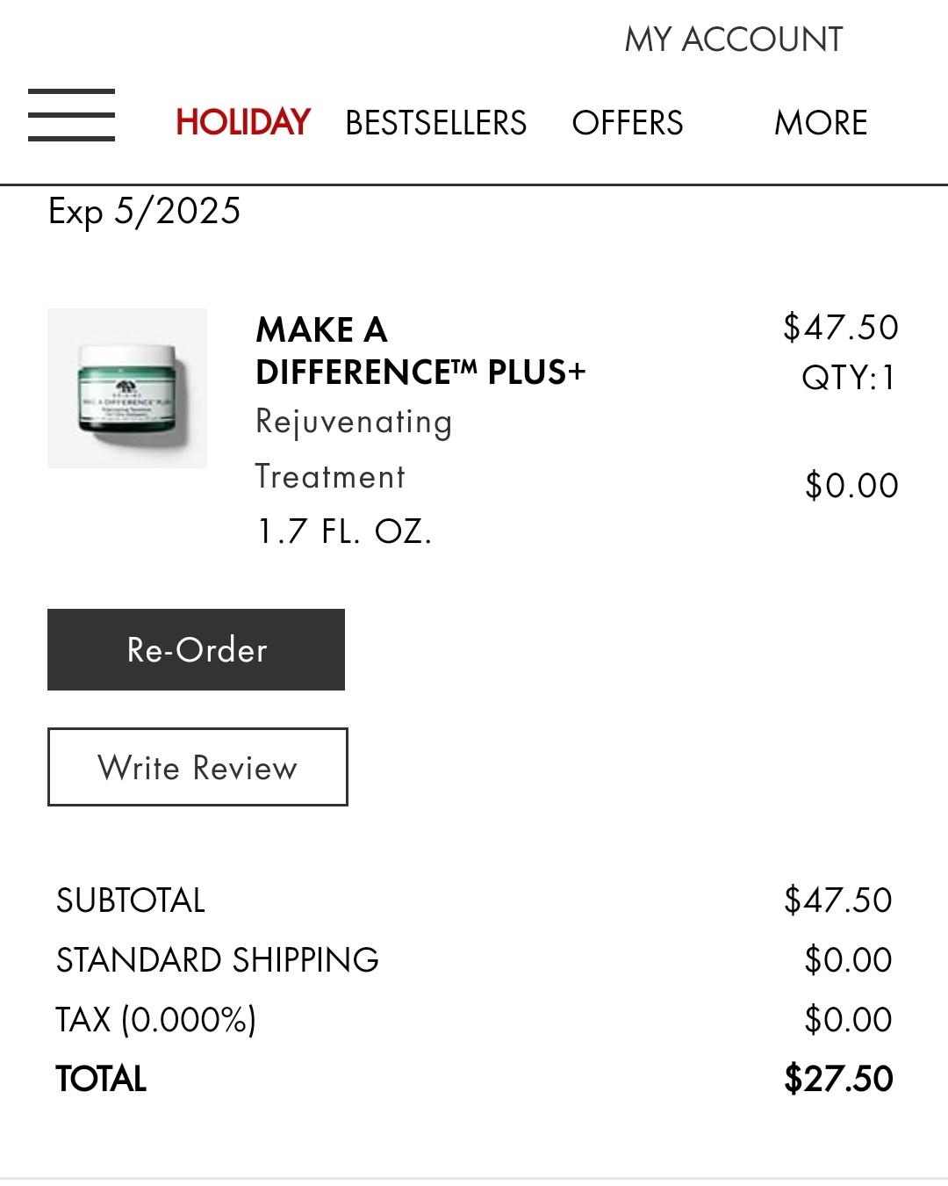Image resolution: width=948 pixels, height=1186 pixels.
Task: Select the OFFERS menu item
Action: tap(627, 123)
